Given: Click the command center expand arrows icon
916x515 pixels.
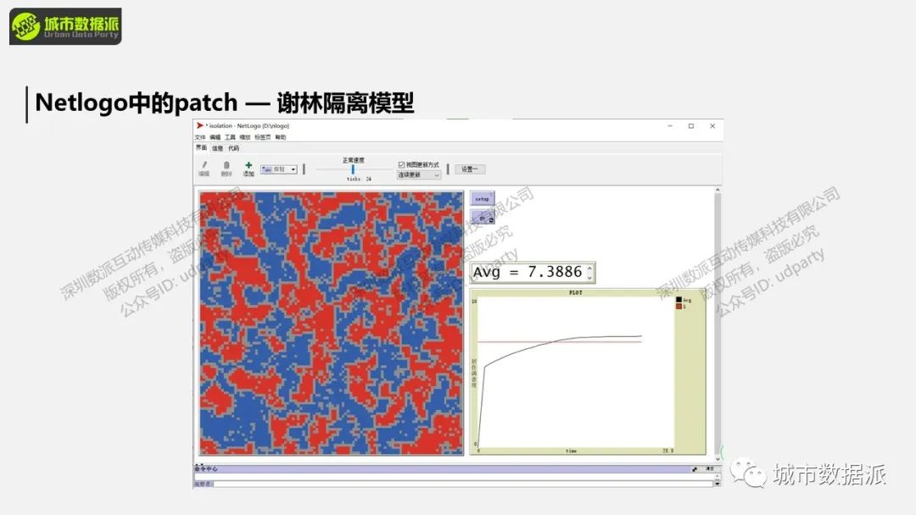Looking at the screenshot, I should point(695,469).
